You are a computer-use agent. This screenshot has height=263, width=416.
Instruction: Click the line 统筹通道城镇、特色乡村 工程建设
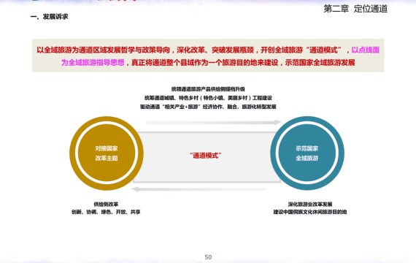click(208, 98)
